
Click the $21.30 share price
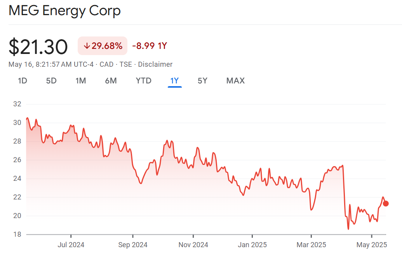coord(38,47)
